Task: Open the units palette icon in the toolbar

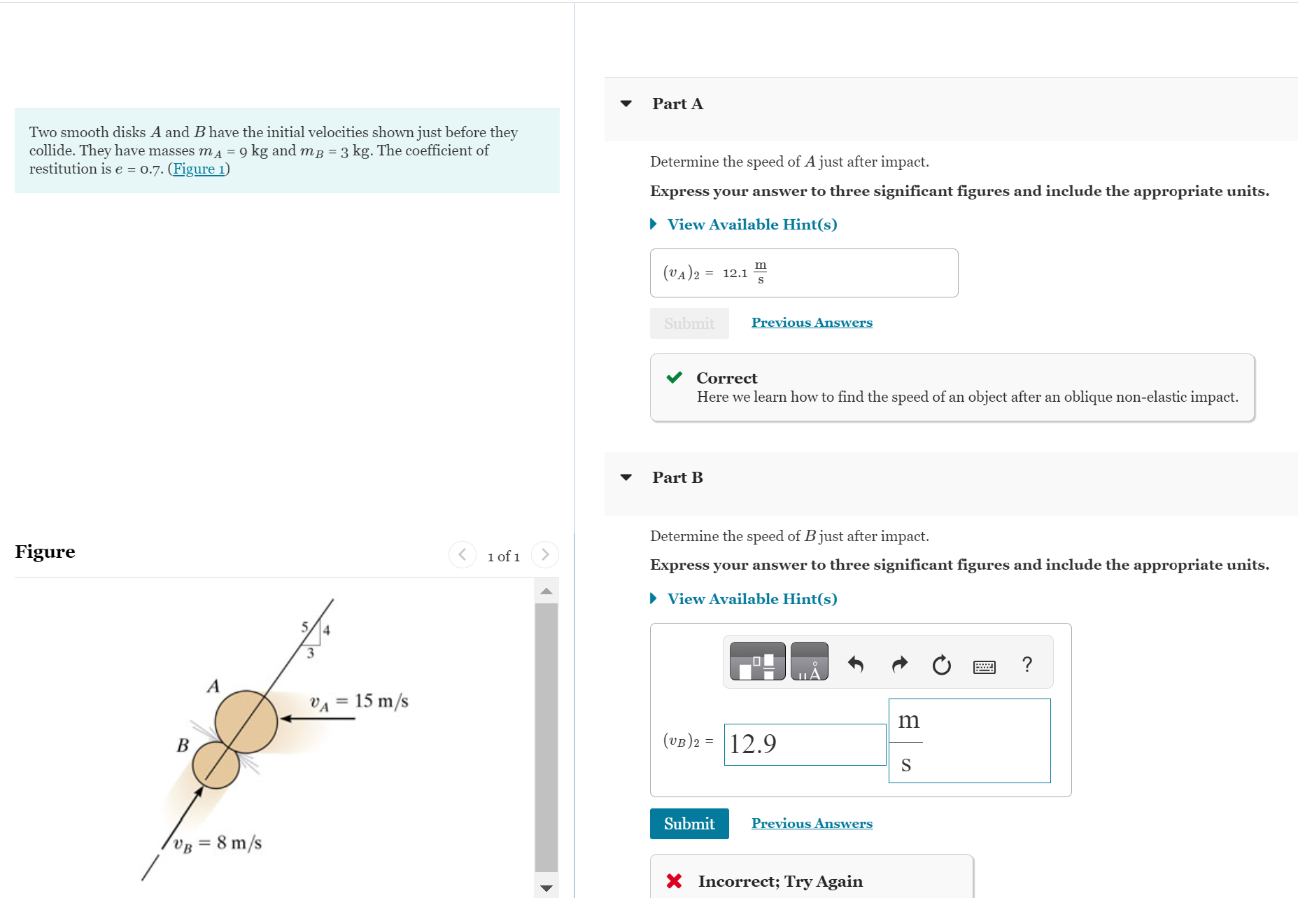Action: tap(810, 661)
